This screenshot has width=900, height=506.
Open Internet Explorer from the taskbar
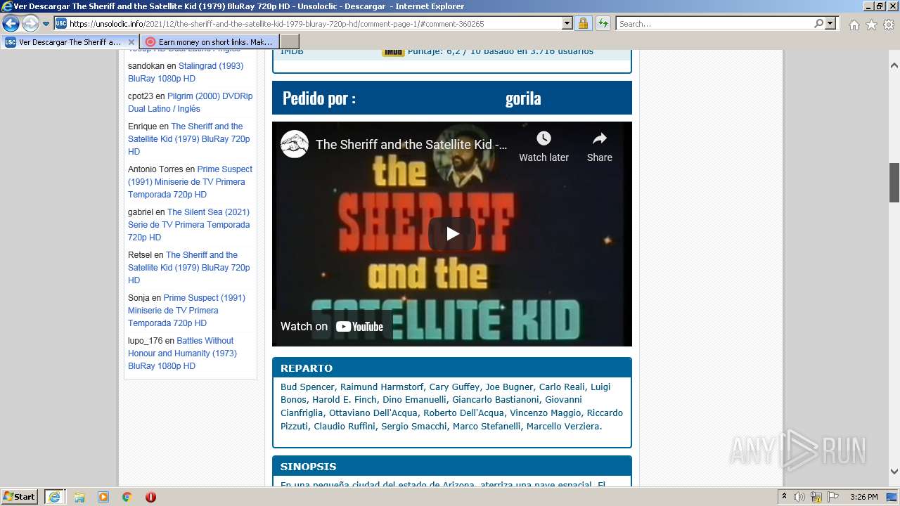(x=54, y=497)
